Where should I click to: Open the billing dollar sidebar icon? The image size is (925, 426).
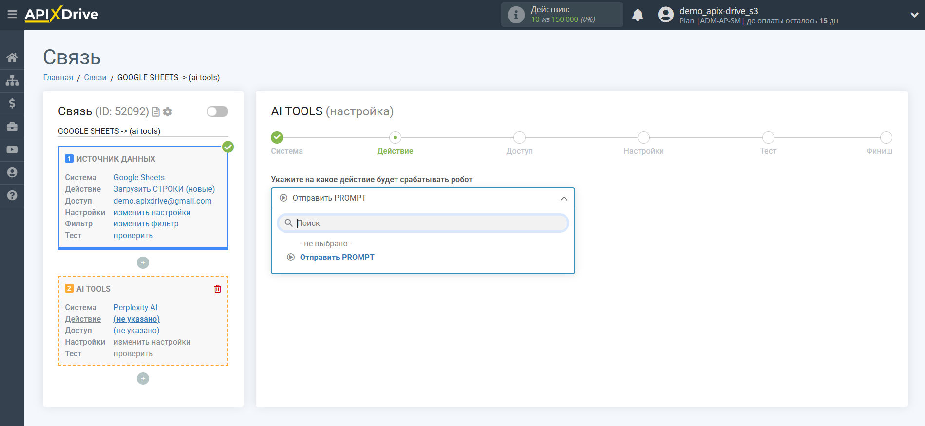(x=12, y=103)
